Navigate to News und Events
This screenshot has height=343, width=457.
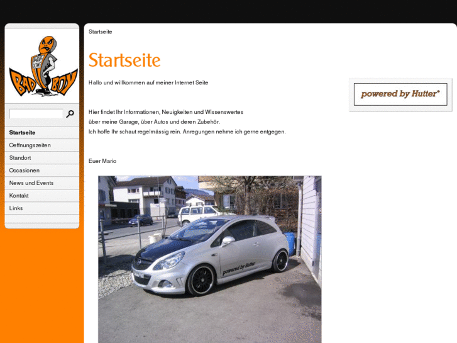click(31, 183)
